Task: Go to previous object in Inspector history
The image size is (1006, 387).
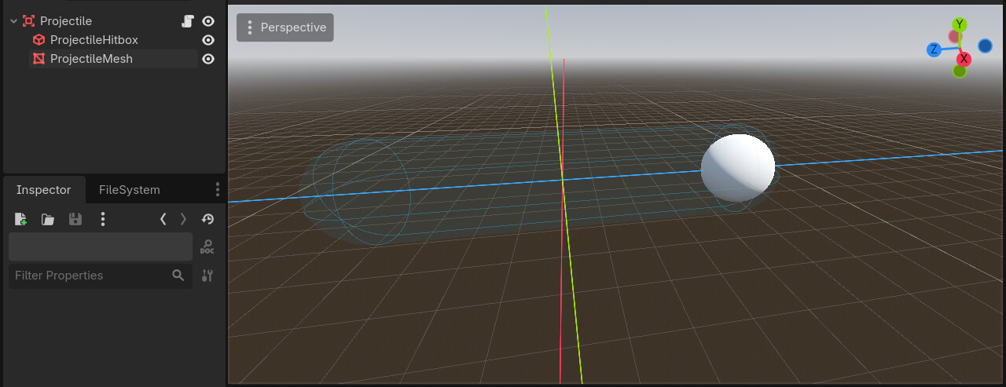Action: click(163, 220)
